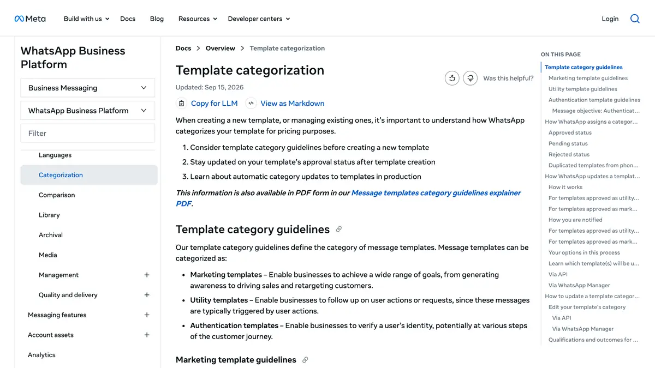655x368 pixels.
Task: Select Analytics in the sidebar
Action: click(41, 355)
